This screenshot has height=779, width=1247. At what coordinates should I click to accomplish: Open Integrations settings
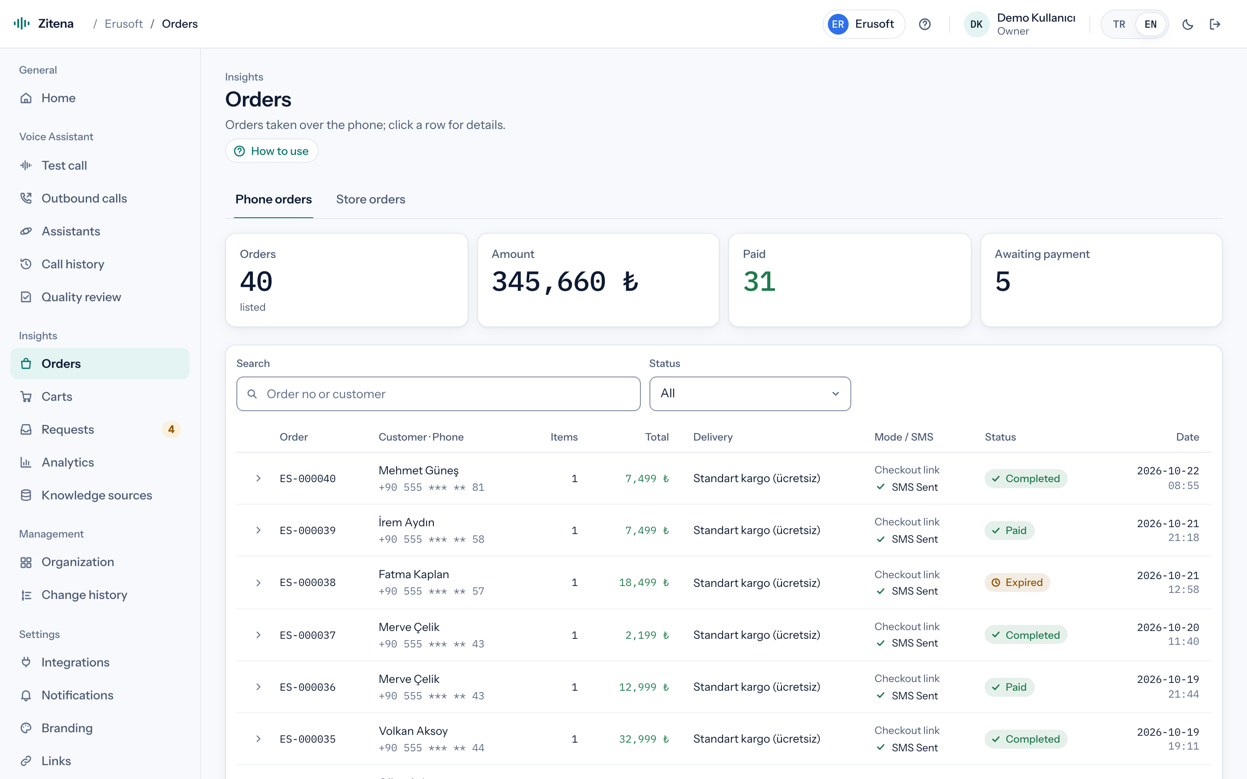pyautogui.click(x=100, y=663)
